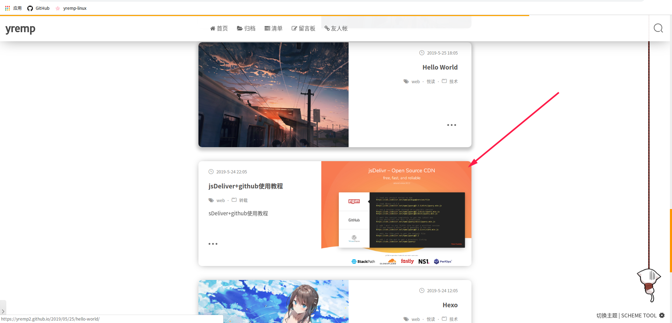Open the Hello World post thumbnail

[273, 95]
